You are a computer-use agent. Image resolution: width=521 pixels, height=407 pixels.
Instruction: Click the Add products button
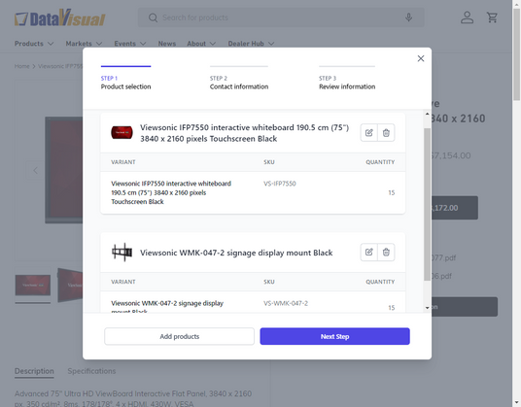tap(180, 336)
